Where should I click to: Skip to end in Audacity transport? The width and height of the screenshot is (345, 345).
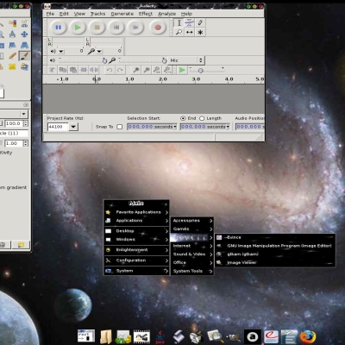[x=135, y=28]
